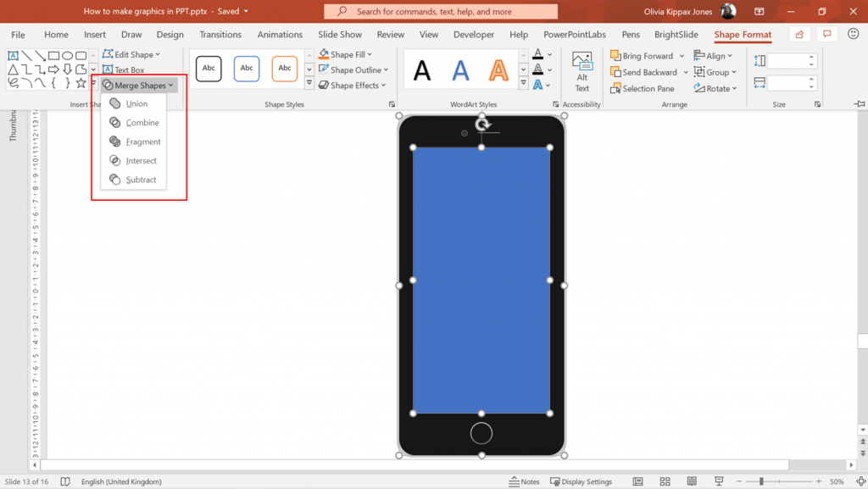
Task: Select the Oval shape from Insert Shapes gallery
Action: pyautogui.click(x=66, y=56)
